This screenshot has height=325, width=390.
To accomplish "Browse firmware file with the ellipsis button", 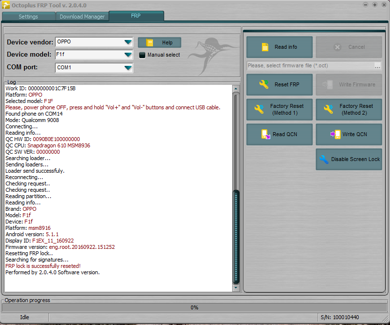I will (377, 66).
